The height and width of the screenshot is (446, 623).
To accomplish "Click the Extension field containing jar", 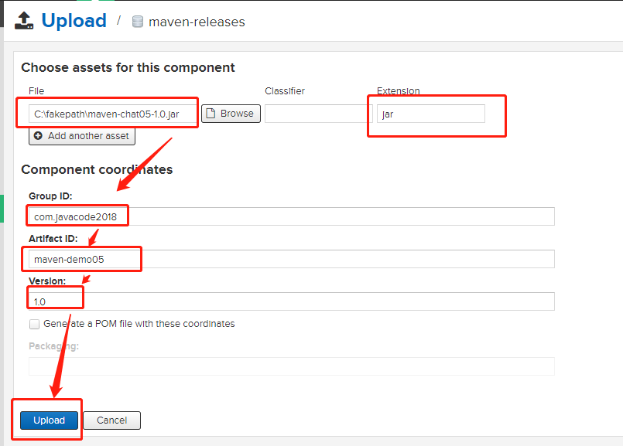I will tap(430, 114).
